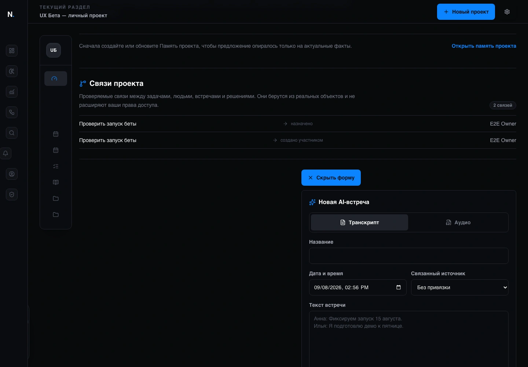Image resolution: width=528 pixels, height=367 pixels.
Task: Follow the Открыть память проекта link
Action: [484, 46]
